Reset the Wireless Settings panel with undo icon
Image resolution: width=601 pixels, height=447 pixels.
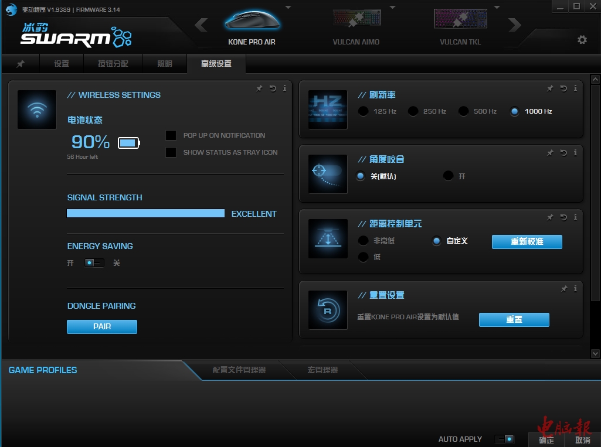(273, 88)
